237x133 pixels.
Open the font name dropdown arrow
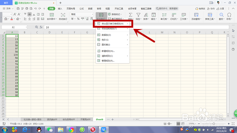[11, 14]
